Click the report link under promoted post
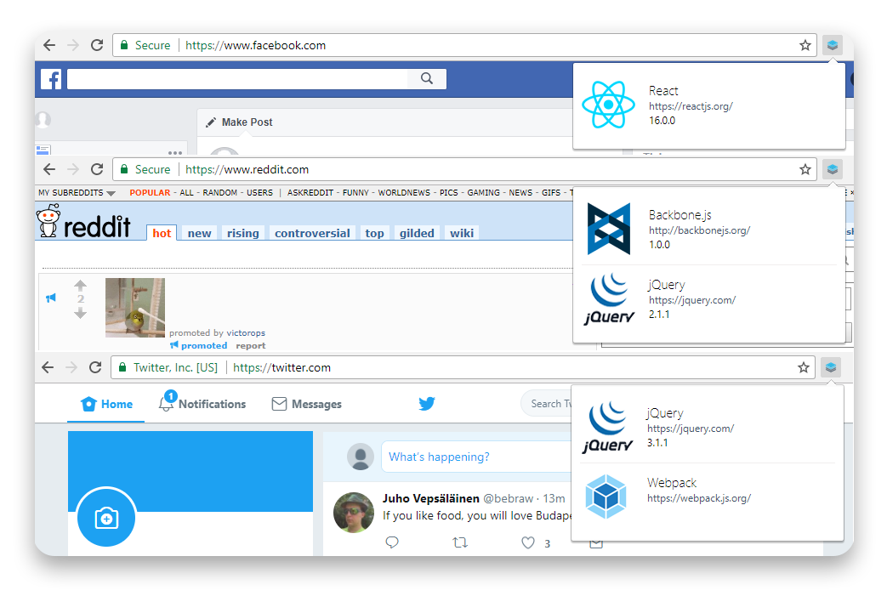The width and height of the screenshot is (887, 596). coord(251,345)
